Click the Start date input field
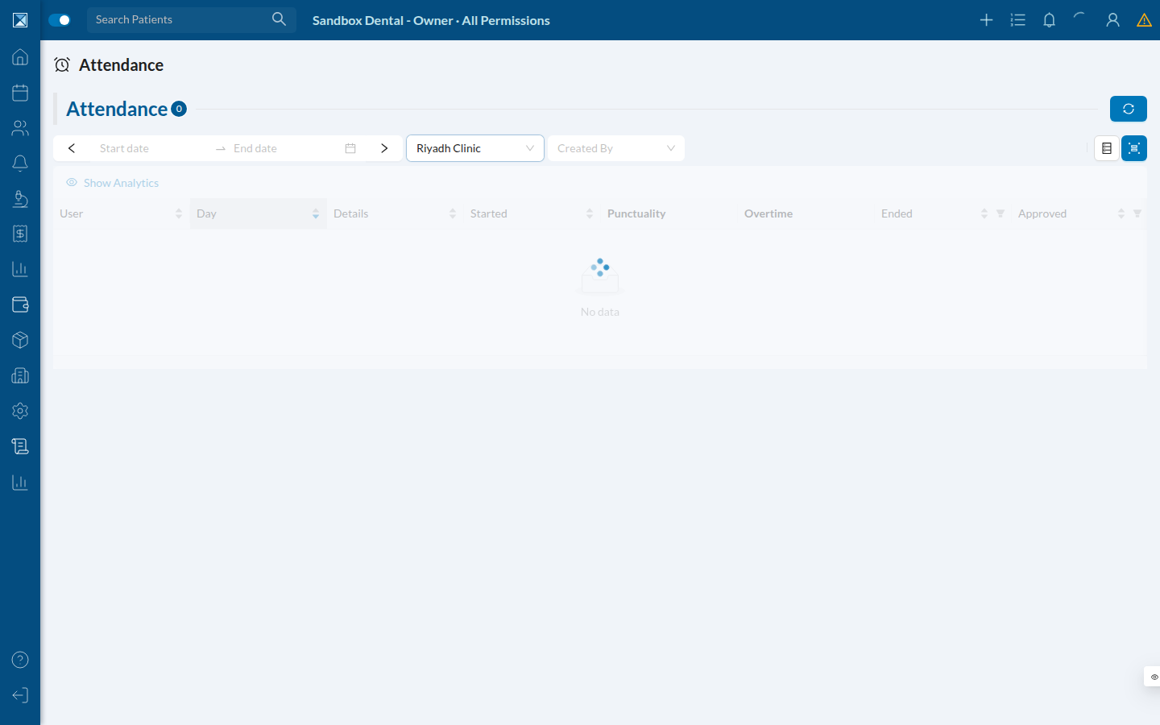Image resolution: width=1160 pixels, height=725 pixels. (150, 148)
